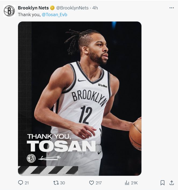Screen dimensions: 178x190
Task: Click the 21 replies count
Action: 27,183
